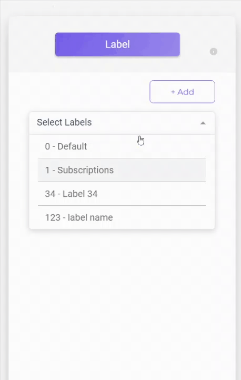Choose the last label named label name

[122, 217]
